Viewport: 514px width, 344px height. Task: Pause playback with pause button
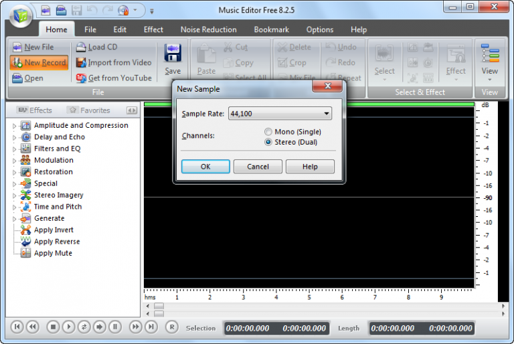click(x=115, y=327)
